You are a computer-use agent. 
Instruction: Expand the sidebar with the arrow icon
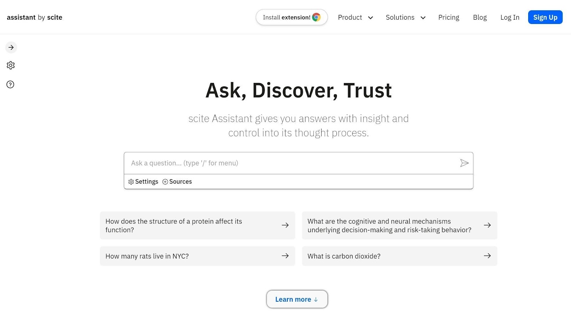point(11,47)
